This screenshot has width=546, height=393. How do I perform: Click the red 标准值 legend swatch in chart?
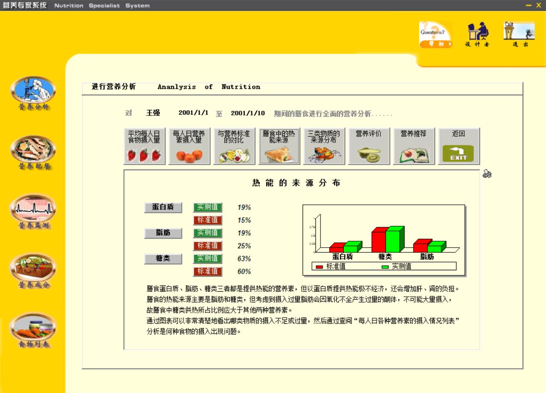click(320, 267)
